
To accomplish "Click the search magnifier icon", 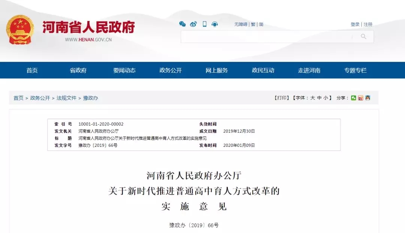I will 363,36.
